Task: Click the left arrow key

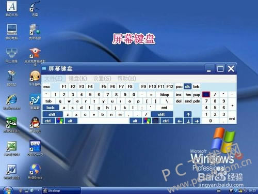Action: point(179,121)
